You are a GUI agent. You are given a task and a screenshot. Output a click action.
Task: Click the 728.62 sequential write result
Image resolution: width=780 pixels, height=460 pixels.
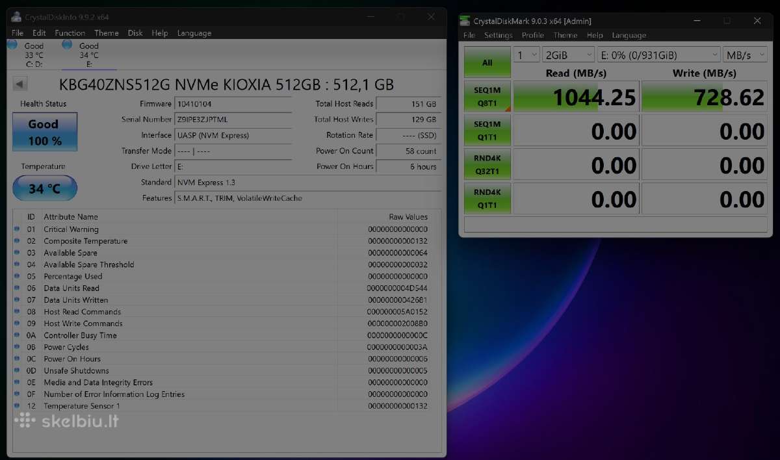click(x=705, y=97)
